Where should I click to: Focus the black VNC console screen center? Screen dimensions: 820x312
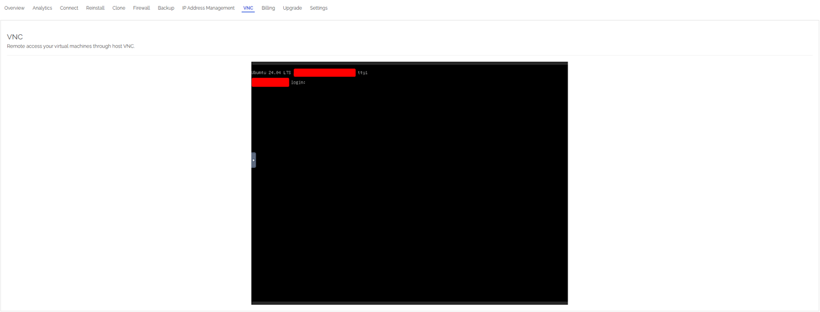click(x=409, y=184)
